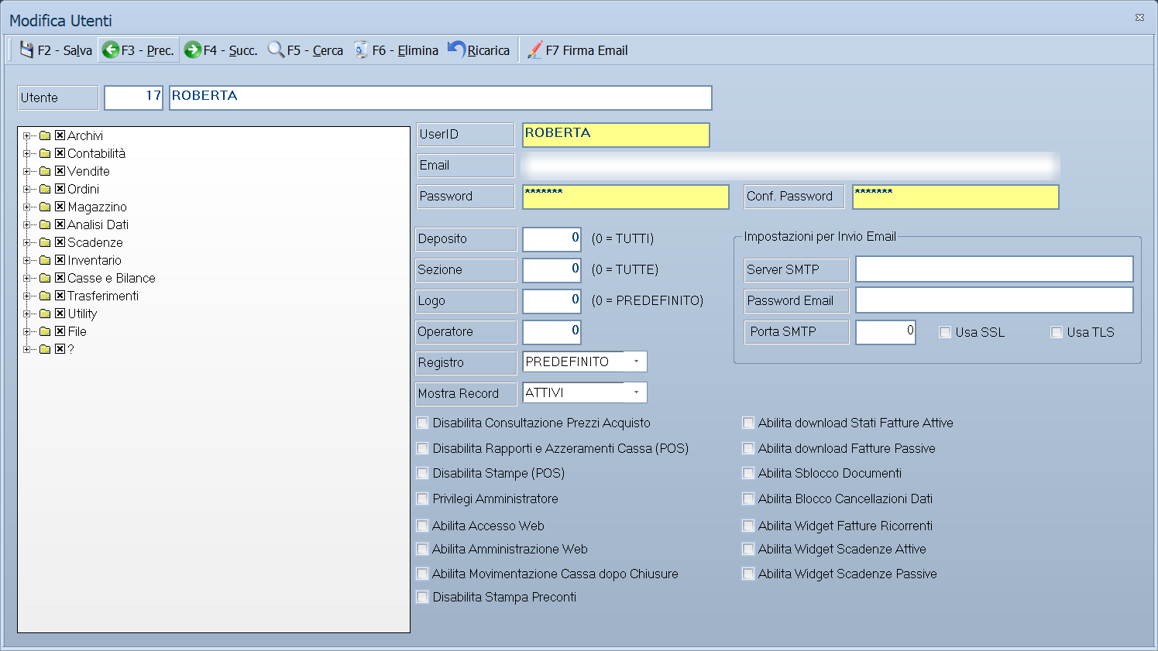The image size is (1158, 651).
Task: Click the Casse e Bilance folder icon
Action: coord(45,278)
